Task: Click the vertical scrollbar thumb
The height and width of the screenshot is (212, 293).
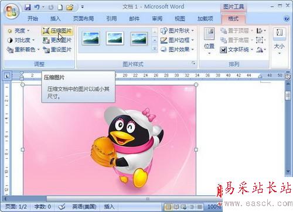Action: pos(288,96)
